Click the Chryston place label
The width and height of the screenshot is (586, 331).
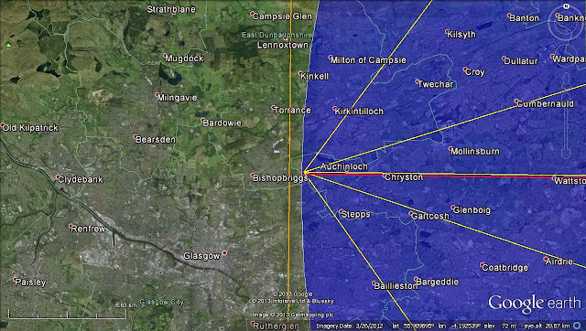coord(404,177)
